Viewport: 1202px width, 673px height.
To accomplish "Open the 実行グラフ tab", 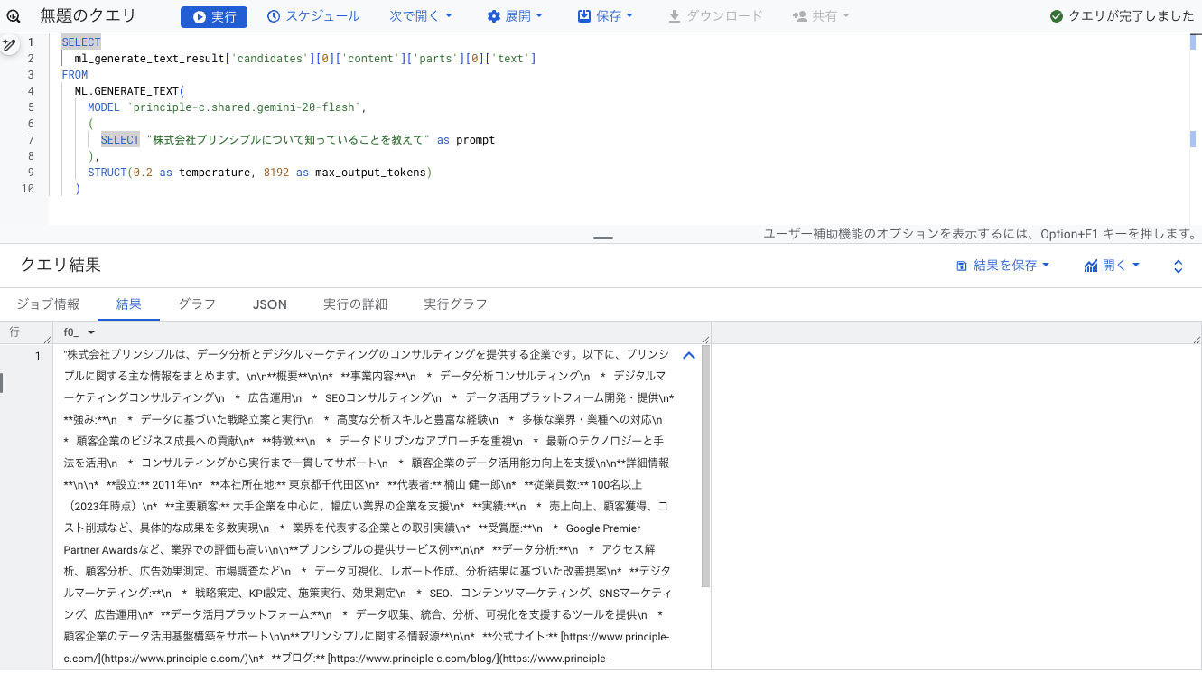I will click(455, 304).
